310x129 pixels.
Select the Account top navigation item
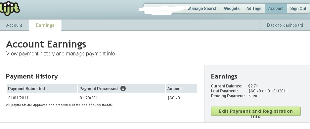click(276, 9)
